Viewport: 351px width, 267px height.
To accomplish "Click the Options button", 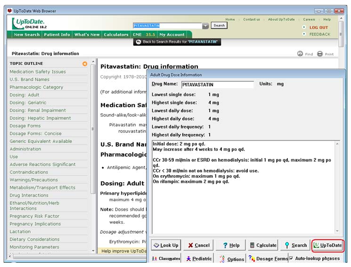I will click(231, 259).
